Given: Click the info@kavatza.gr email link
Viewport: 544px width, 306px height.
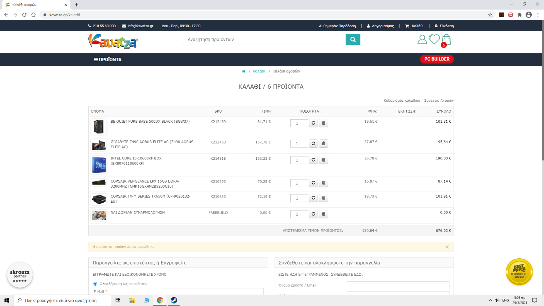Looking at the screenshot, I should click(x=138, y=26).
